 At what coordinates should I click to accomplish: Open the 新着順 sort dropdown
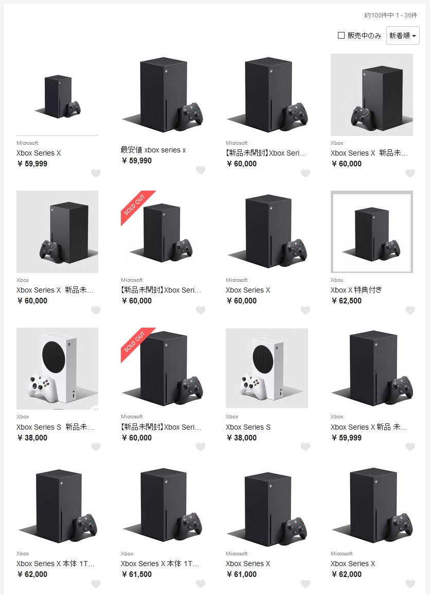(403, 36)
